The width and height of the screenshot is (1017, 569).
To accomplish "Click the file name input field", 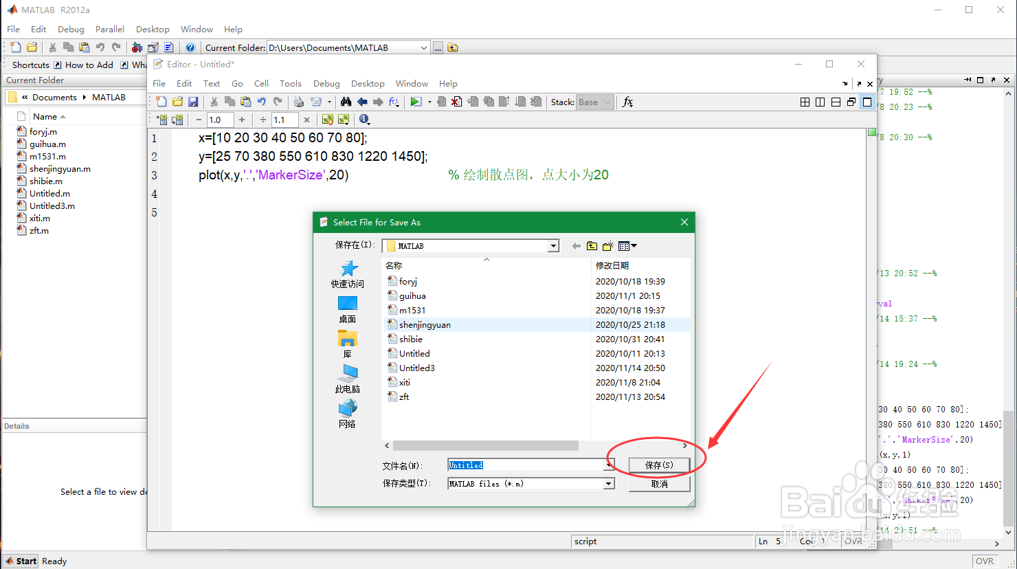I will click(526, 465).
